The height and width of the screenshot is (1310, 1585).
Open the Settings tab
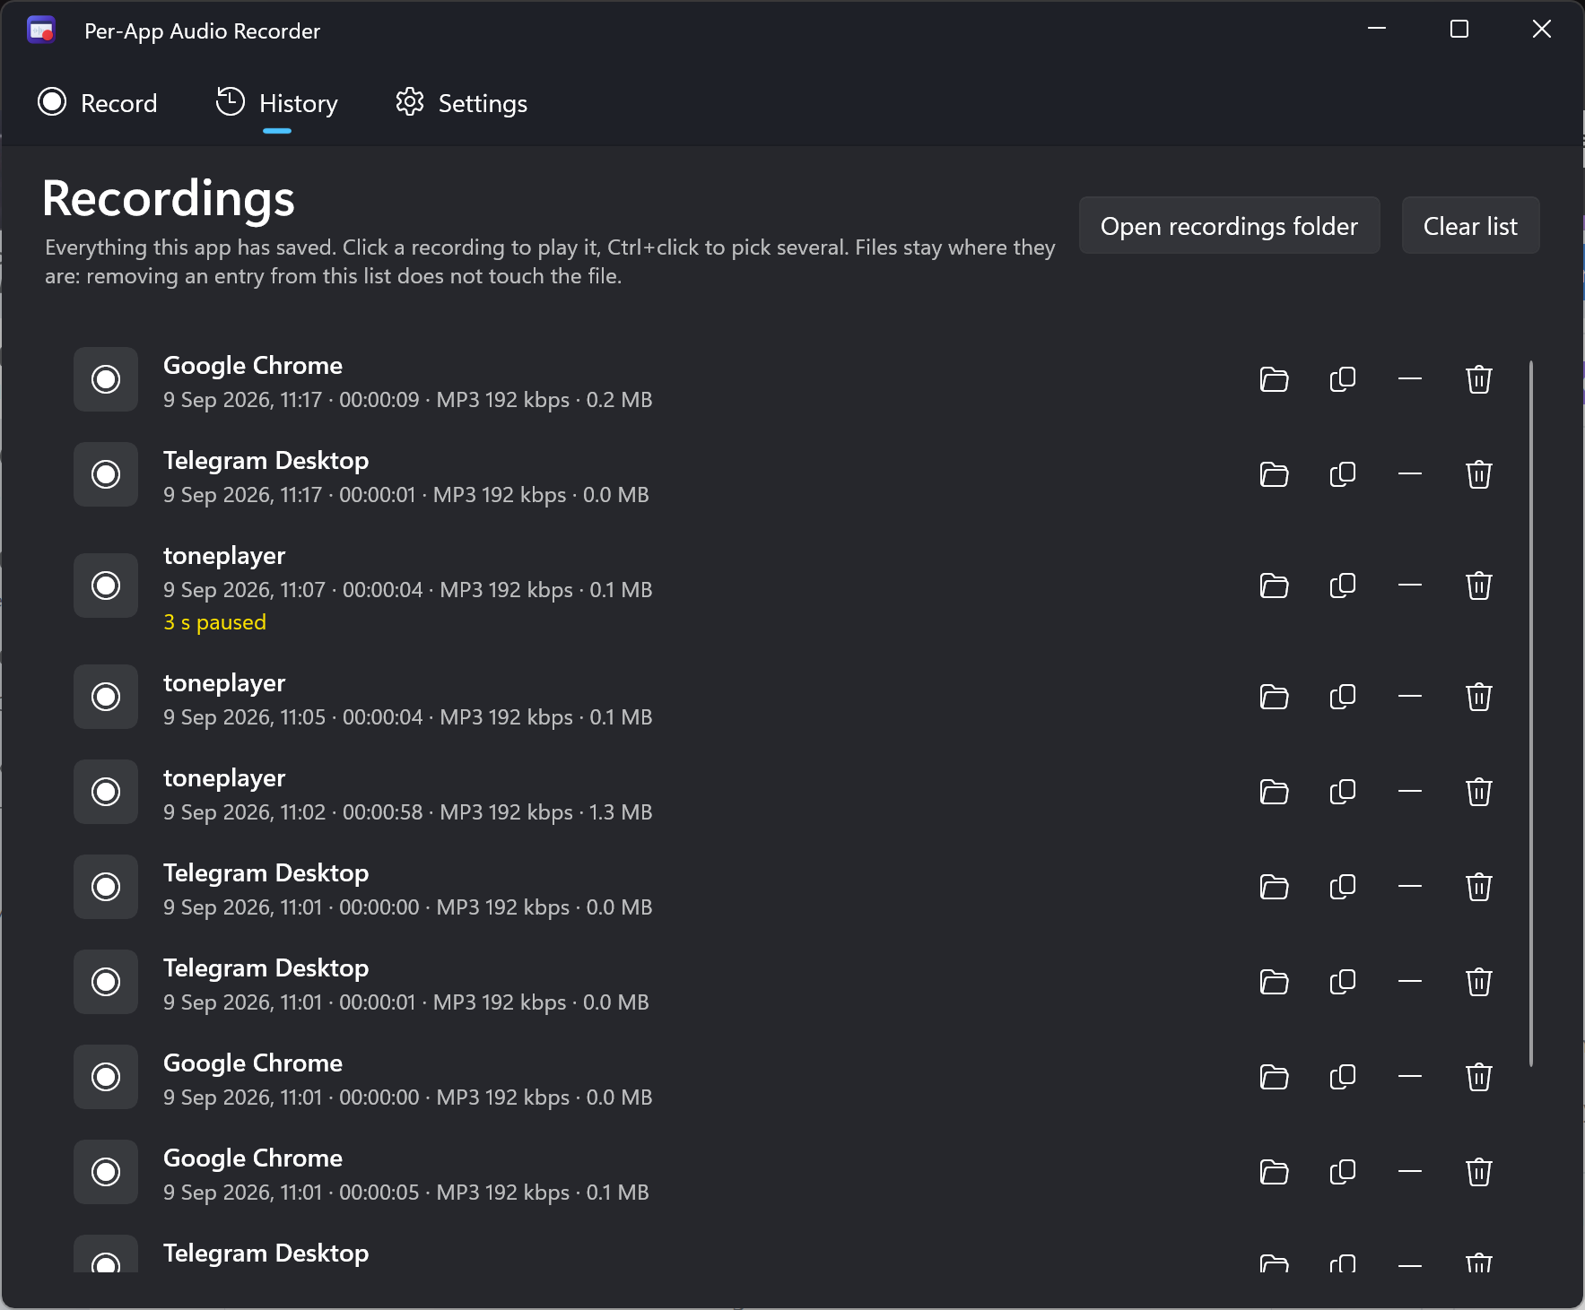(x=462, y=103)
